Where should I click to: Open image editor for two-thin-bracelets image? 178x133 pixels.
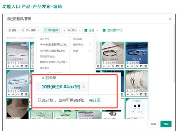click(x=22, y=66)
